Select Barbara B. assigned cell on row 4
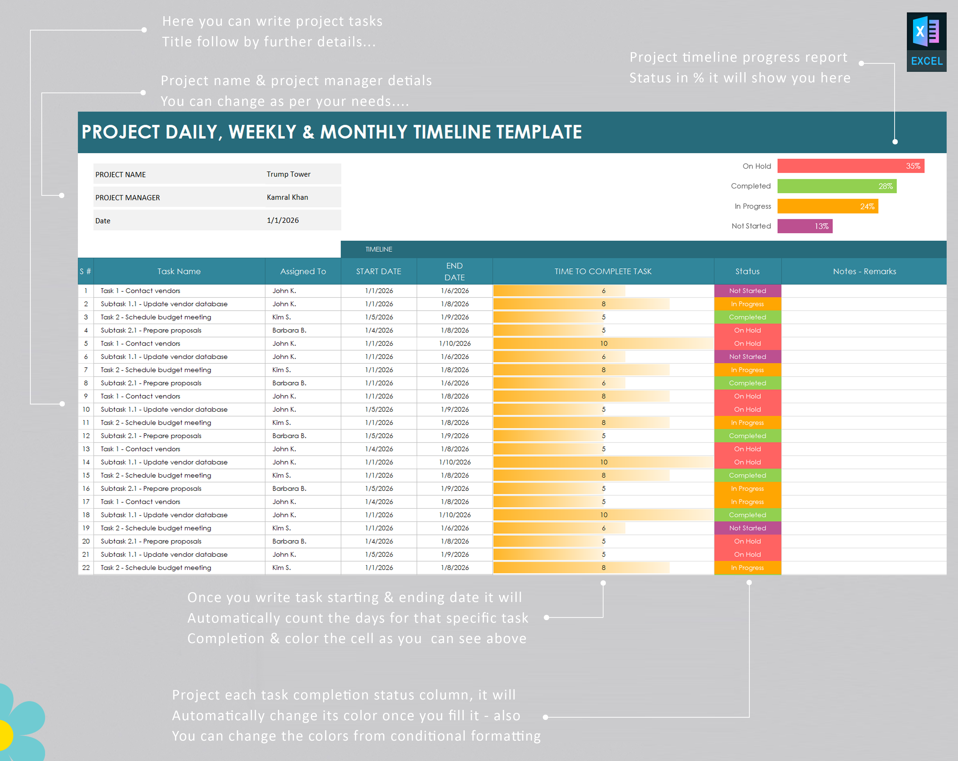The width and height of the screenshot is (958, 761). coord(289,330)
